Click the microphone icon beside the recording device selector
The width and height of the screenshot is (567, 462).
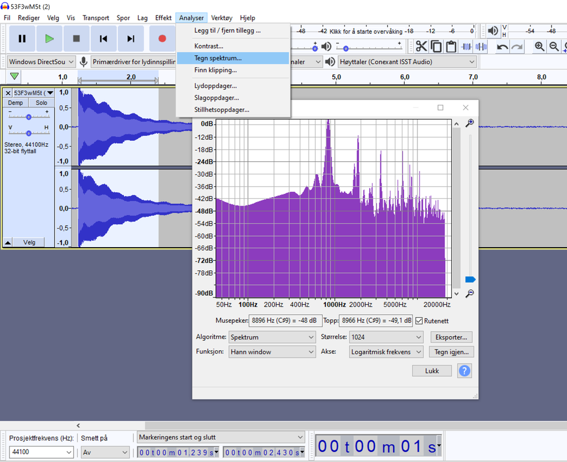pos(83,61)
